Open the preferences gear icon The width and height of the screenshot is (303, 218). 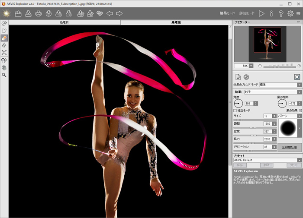click(290, 13)
